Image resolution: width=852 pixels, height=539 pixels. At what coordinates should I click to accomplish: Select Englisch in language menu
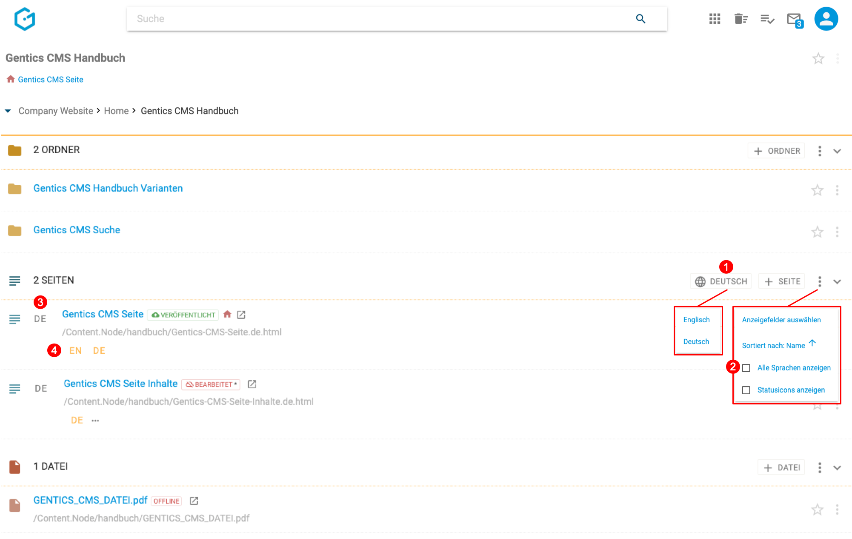coord(696,320)
